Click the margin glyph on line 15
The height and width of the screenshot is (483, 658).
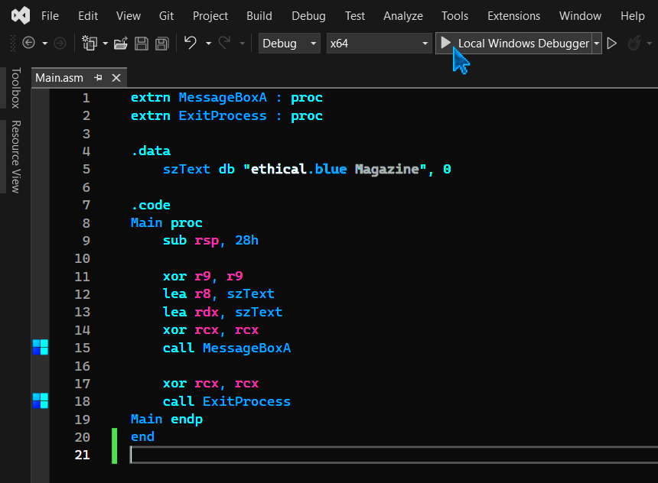41,347
